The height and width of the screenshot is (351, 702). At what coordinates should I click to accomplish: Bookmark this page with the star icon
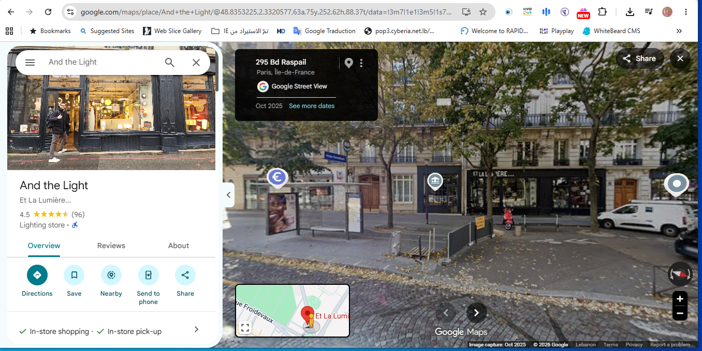[x=483, y=12]
